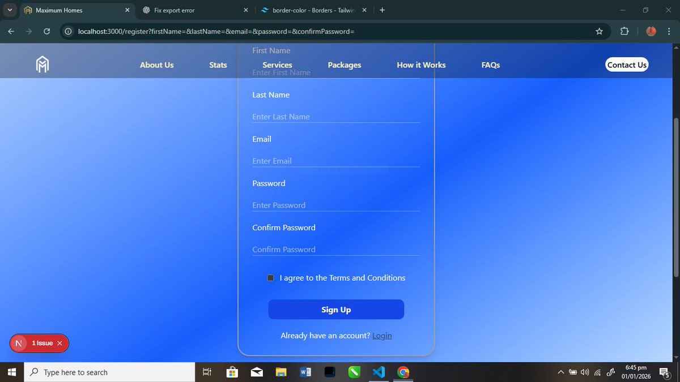This screenshot has width=680, height=382.
Task: Open the Windows Start menu
Action: (x=12, y=372)
